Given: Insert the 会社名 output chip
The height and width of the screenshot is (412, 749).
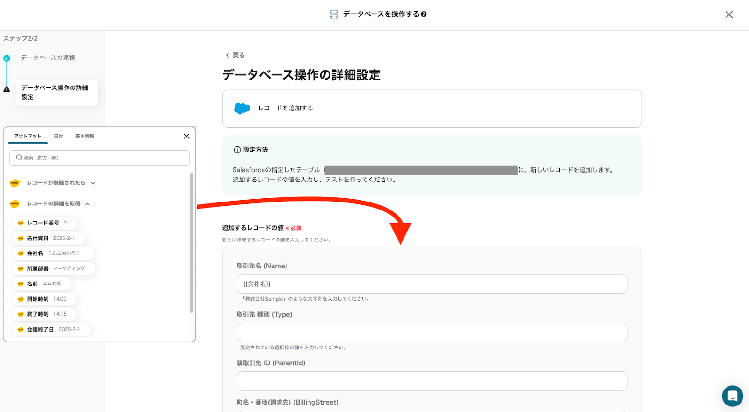Looking at the screenshot, I should 53,253.
